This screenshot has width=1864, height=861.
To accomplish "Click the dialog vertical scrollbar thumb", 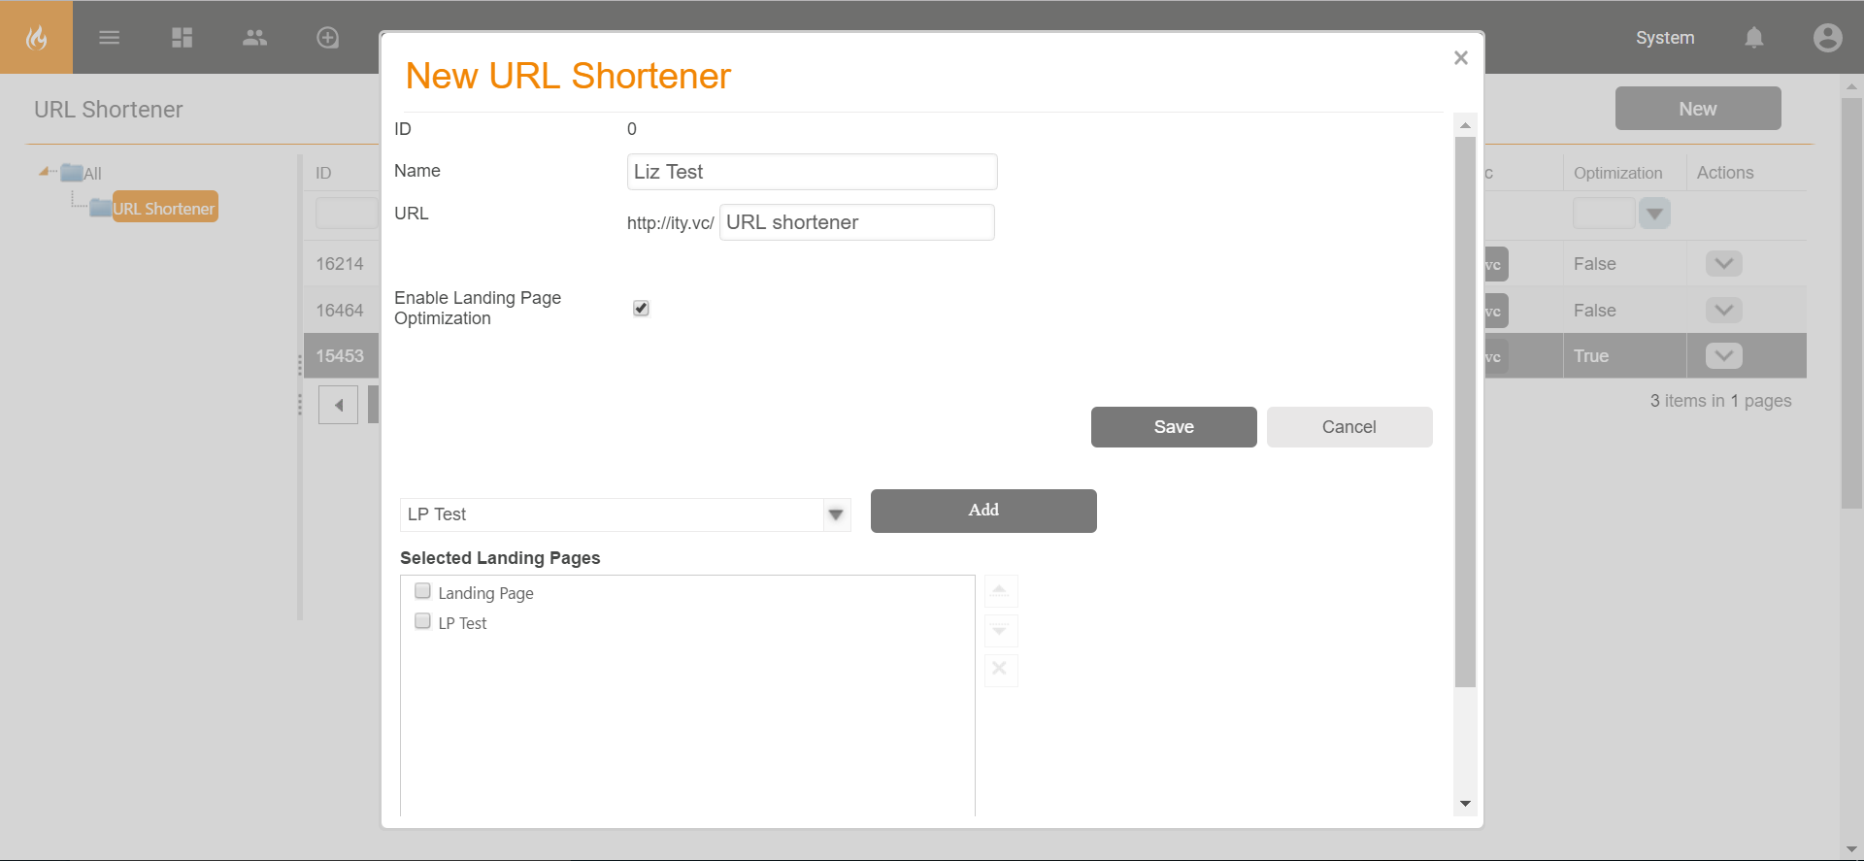I will coord(1465,412).
